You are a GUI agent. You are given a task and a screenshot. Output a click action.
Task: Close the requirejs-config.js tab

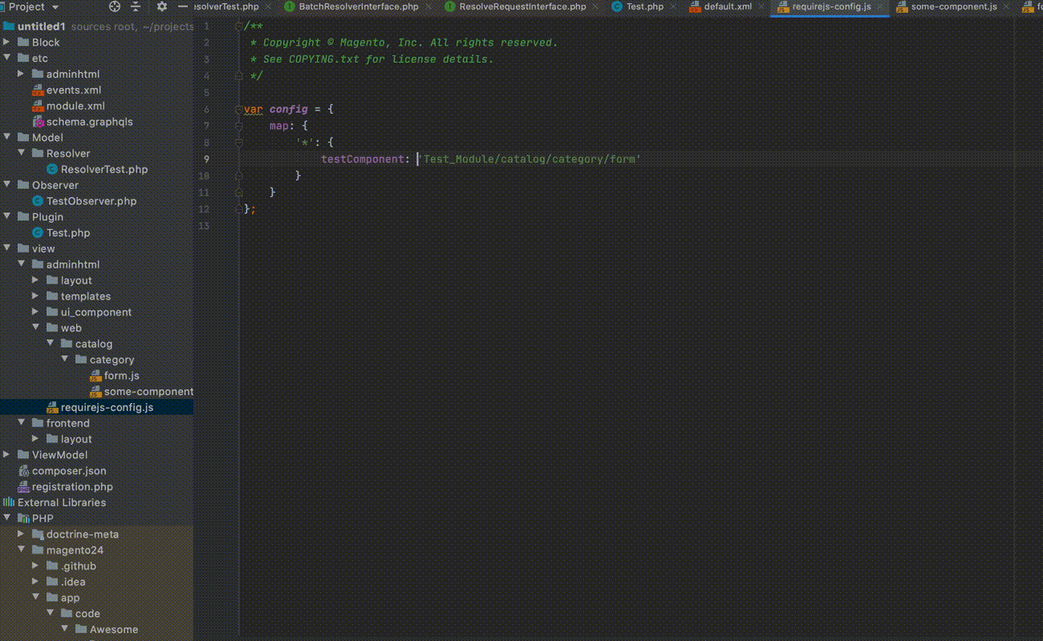880,6
